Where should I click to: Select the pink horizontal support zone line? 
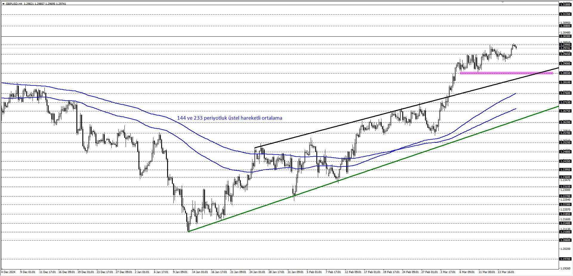pyautogui.click(x=506, y=73)
